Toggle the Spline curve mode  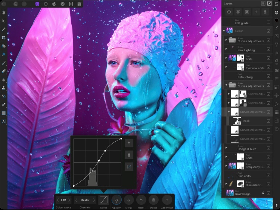103,200
